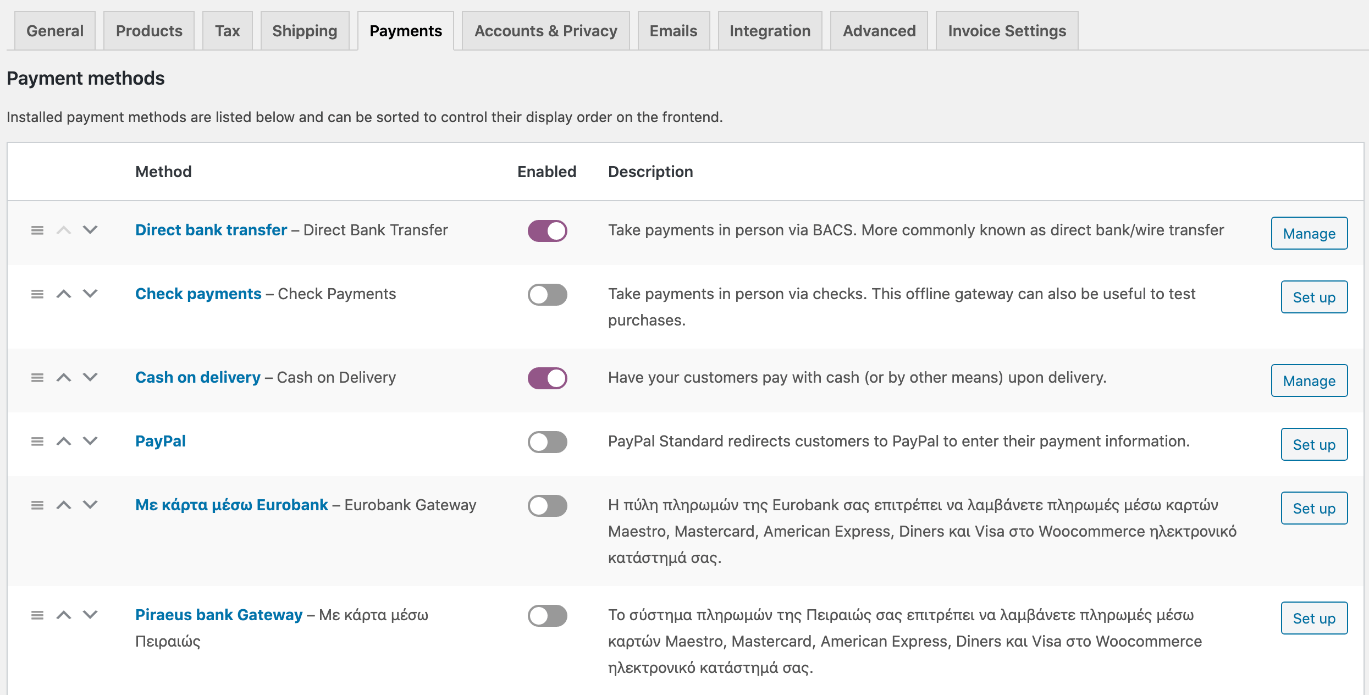1369x695 pixels.
Task: Click Manage for Cash on delivery
Action: pyautogui.click(x=1309, y=380)
